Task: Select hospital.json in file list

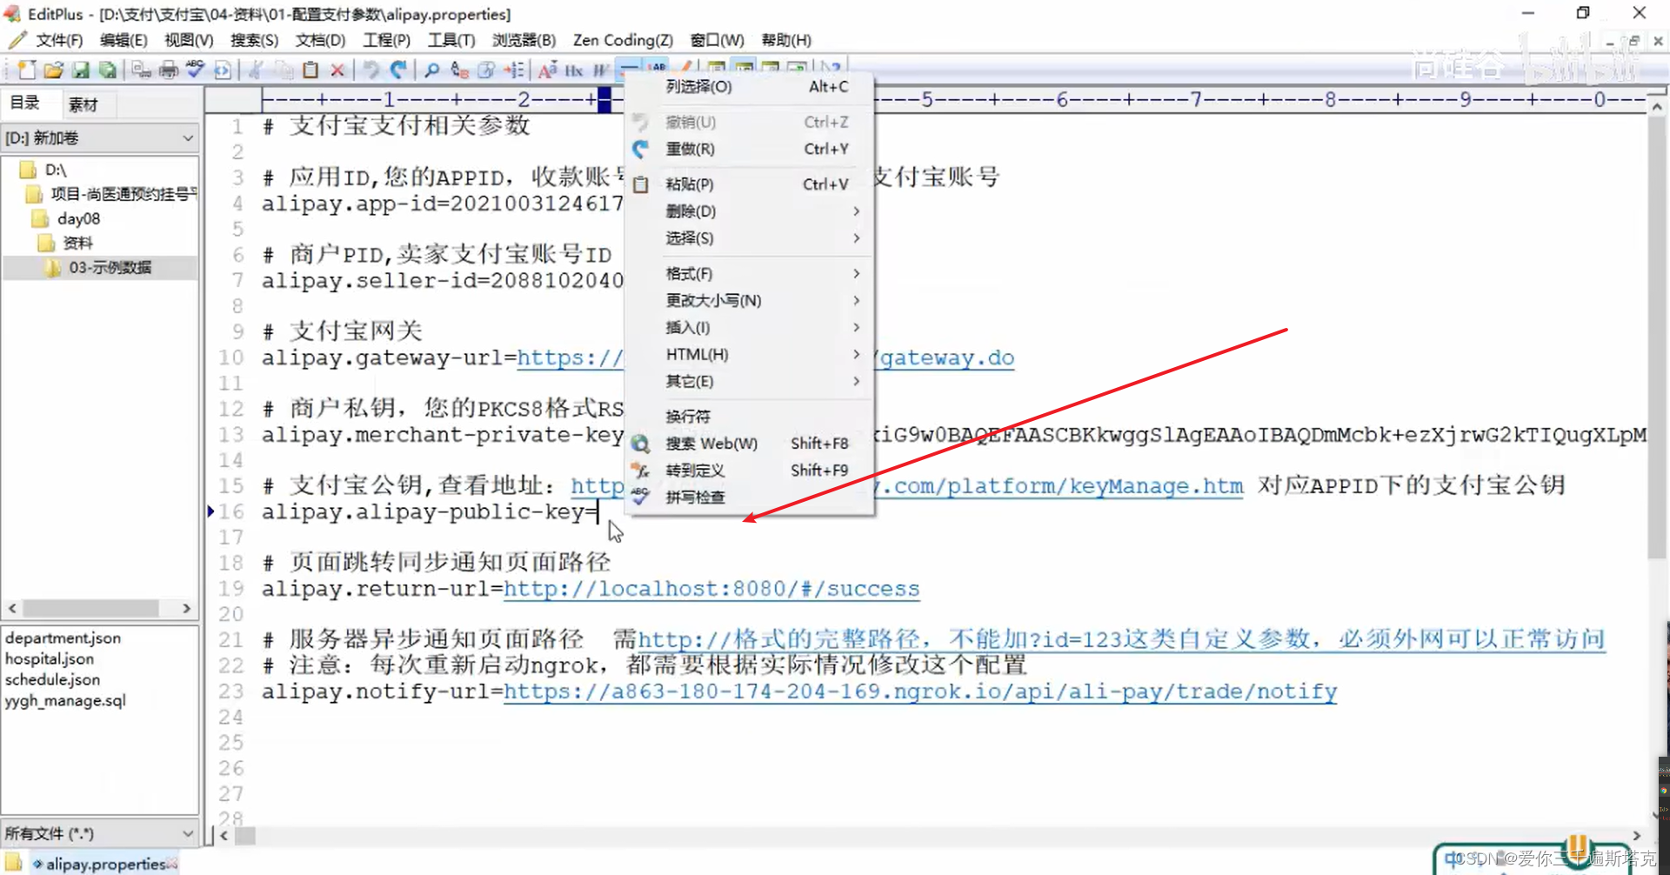Action: coord(50,658)
